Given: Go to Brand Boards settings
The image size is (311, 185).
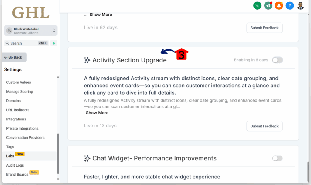Looking at the screenshot, I should click(17, 174).
